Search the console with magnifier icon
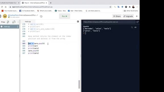 (x=132, y=27)
